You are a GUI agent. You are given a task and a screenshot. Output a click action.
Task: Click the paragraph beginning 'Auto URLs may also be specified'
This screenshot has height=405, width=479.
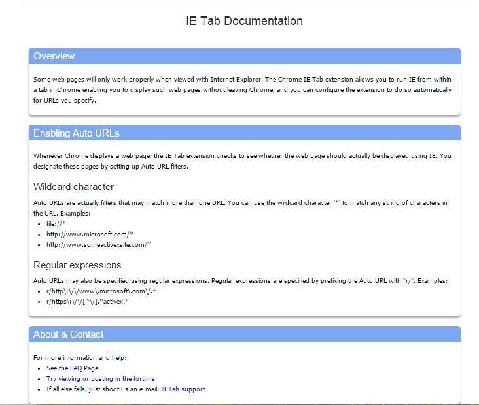point(240,280)
